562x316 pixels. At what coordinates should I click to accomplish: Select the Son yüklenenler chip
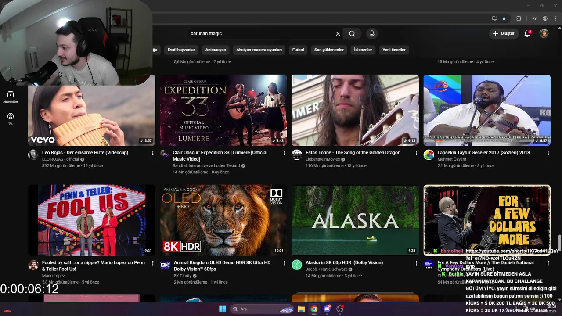point(329,50)
